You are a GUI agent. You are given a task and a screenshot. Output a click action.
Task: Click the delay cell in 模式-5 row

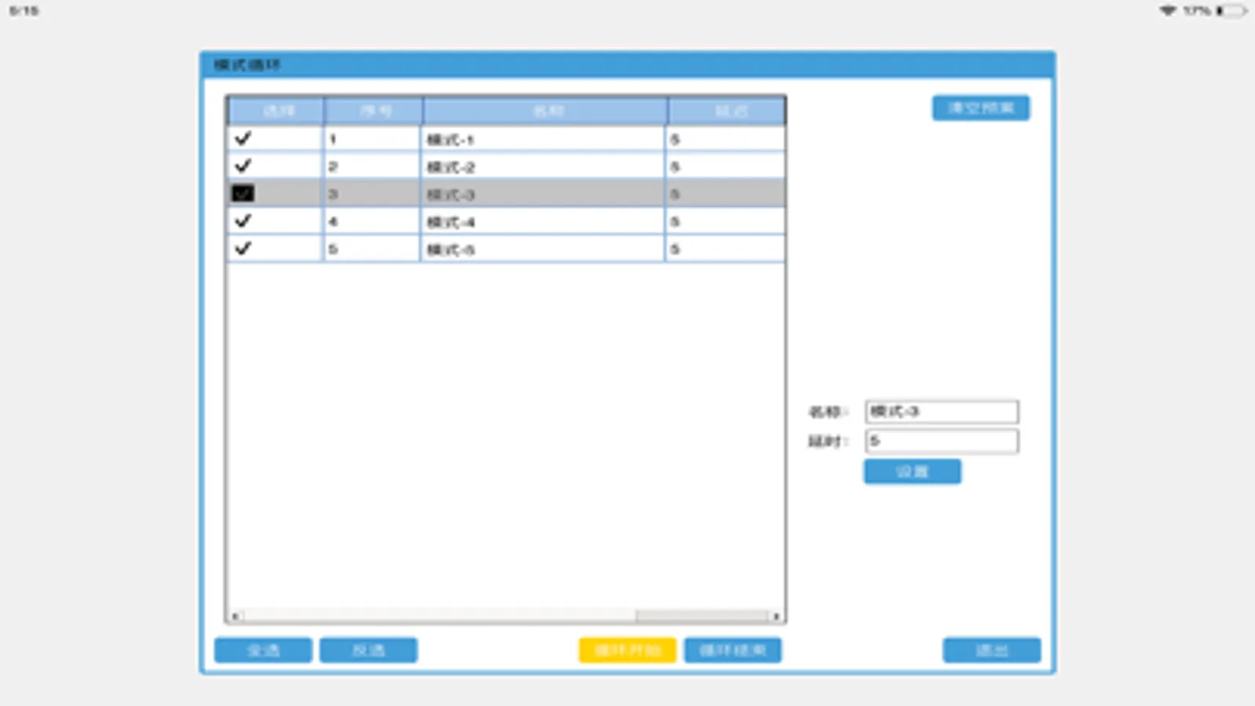[725, 249]
